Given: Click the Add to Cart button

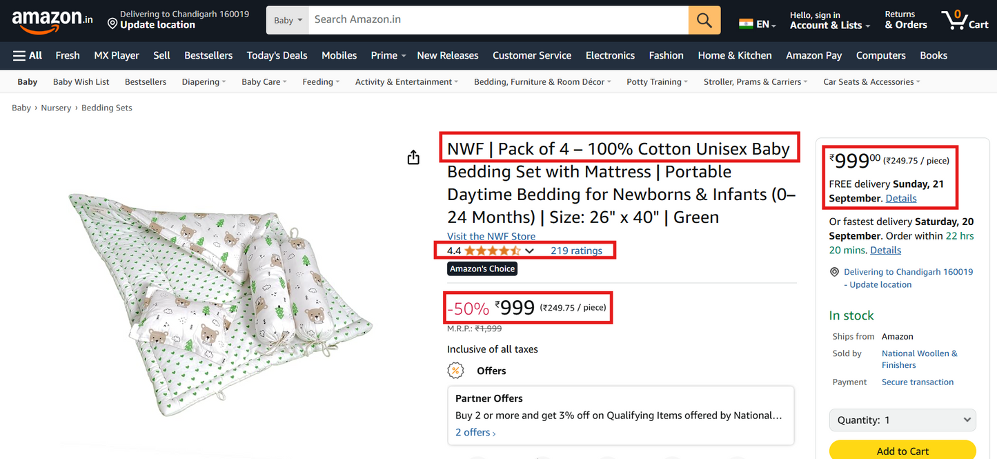Looking at the screenshot, I should [x=902, y=451].
